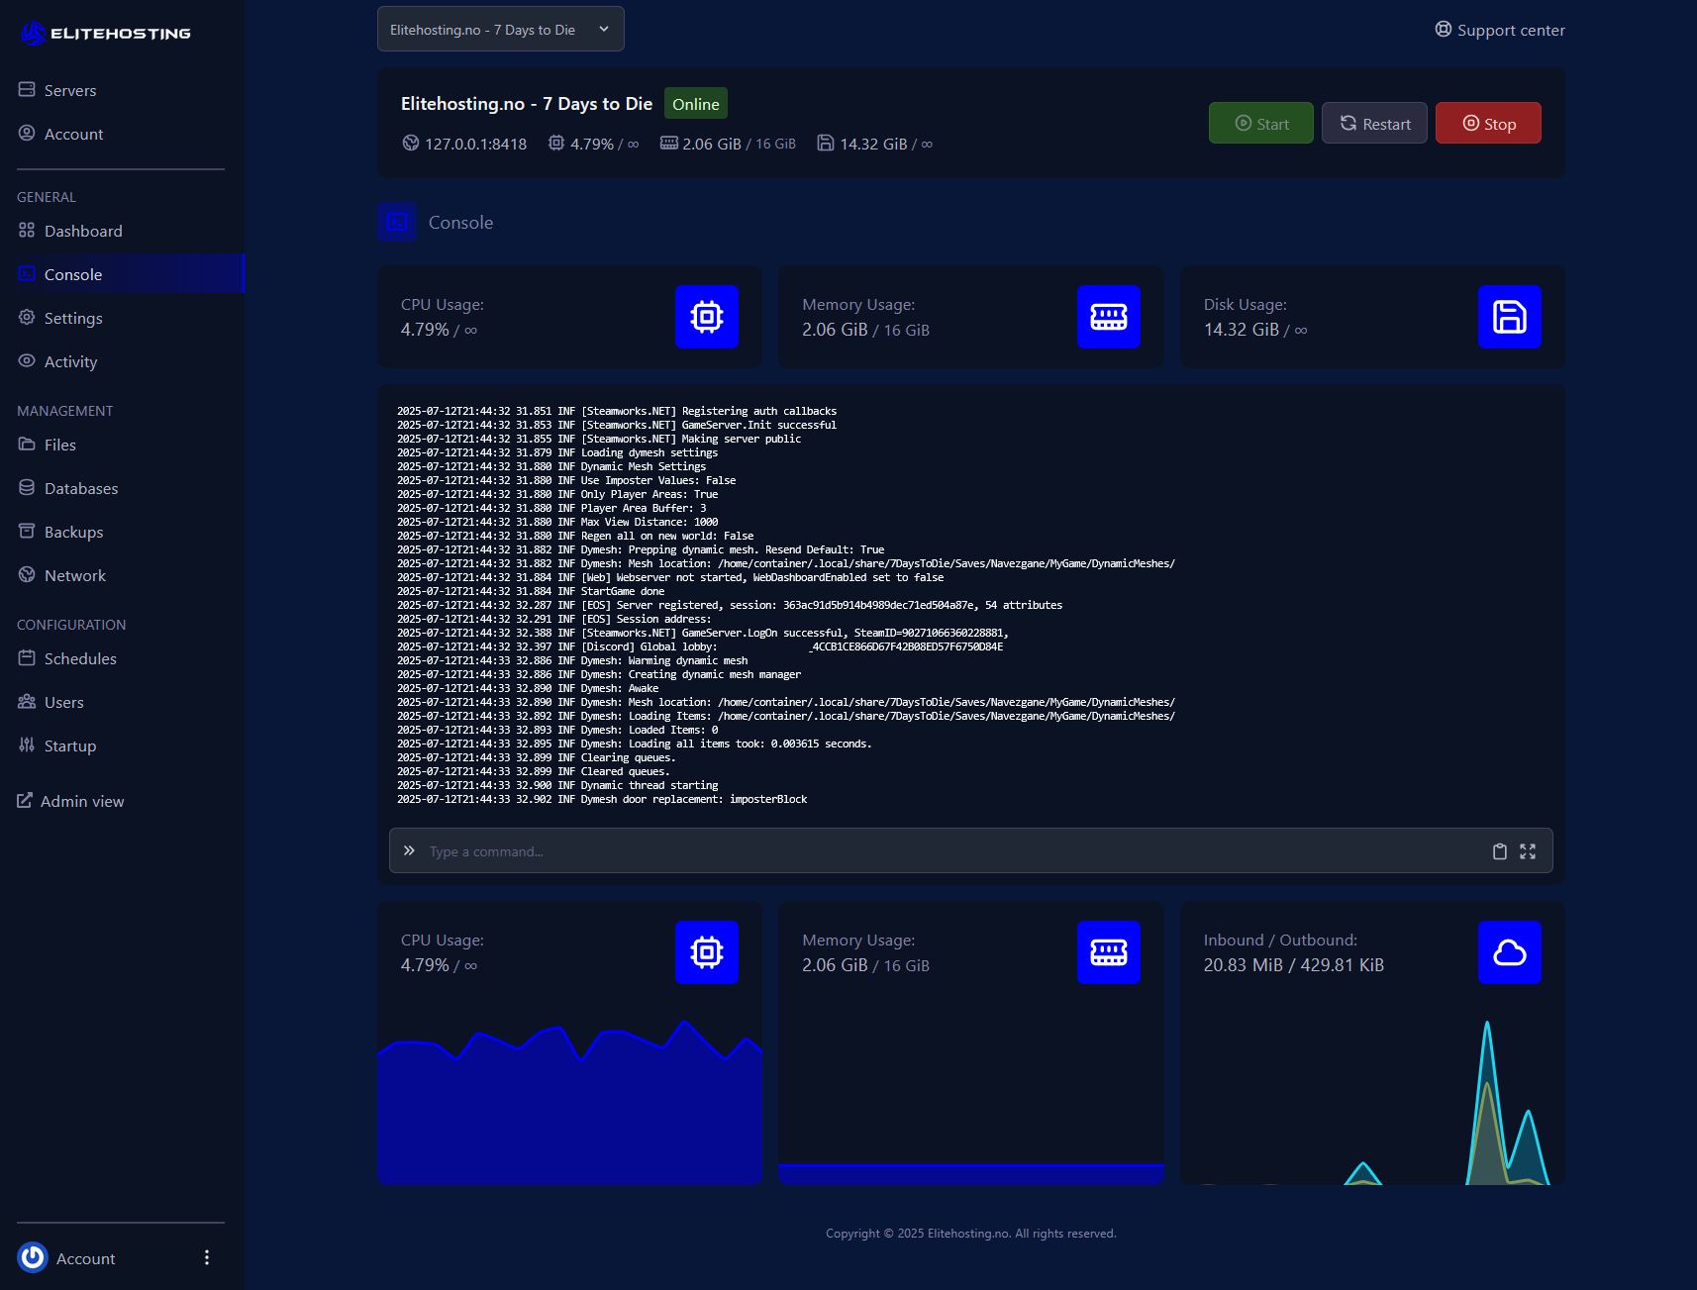Open the Support center link

(1500, 30)
